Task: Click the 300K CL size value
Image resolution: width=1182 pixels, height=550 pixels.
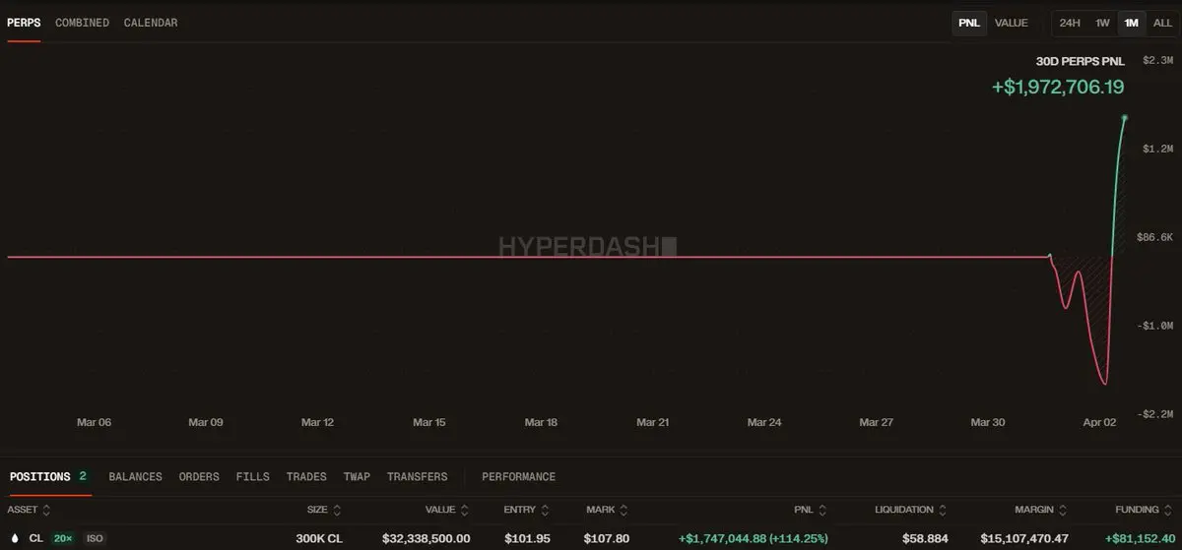Action: pos(319,538)
